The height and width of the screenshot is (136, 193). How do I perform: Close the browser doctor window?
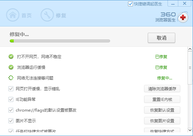click(x=185, y=4)
